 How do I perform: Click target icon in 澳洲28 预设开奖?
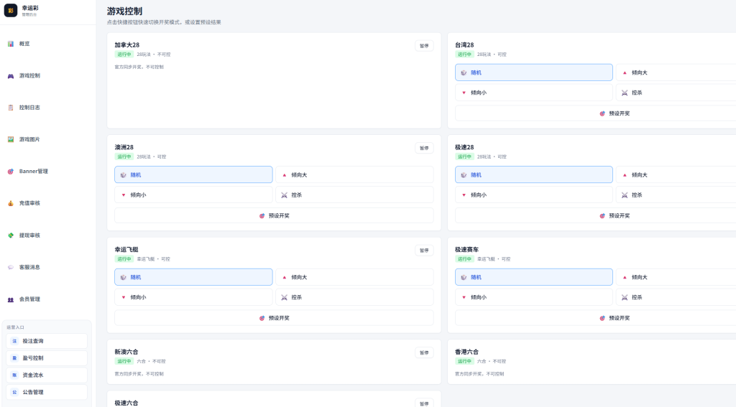pyautogui.click(x=262, y=215)
